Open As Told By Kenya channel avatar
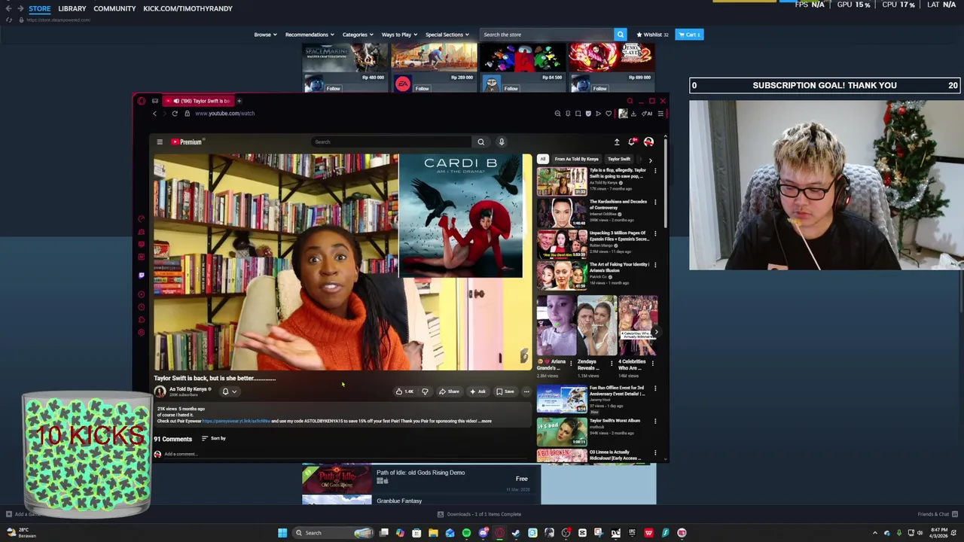 160,391
